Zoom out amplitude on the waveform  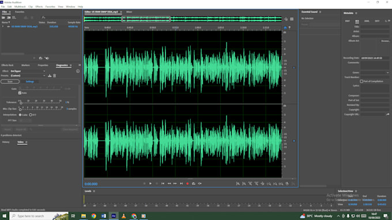pos(244,184)
